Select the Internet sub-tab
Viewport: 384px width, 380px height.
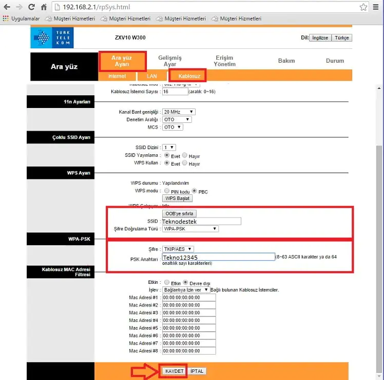(x=117, y=76)
